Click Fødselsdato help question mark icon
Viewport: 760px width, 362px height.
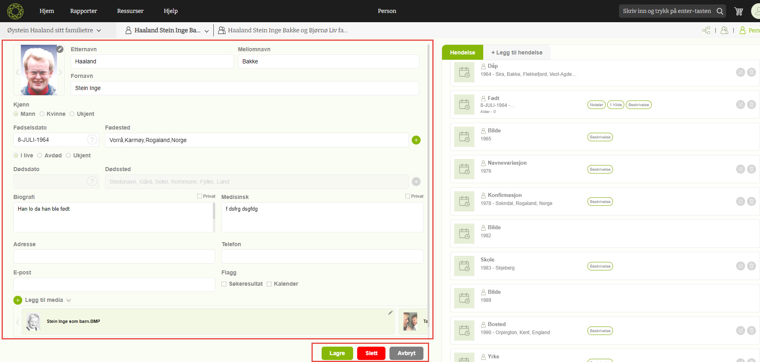(x=92, y=140)
